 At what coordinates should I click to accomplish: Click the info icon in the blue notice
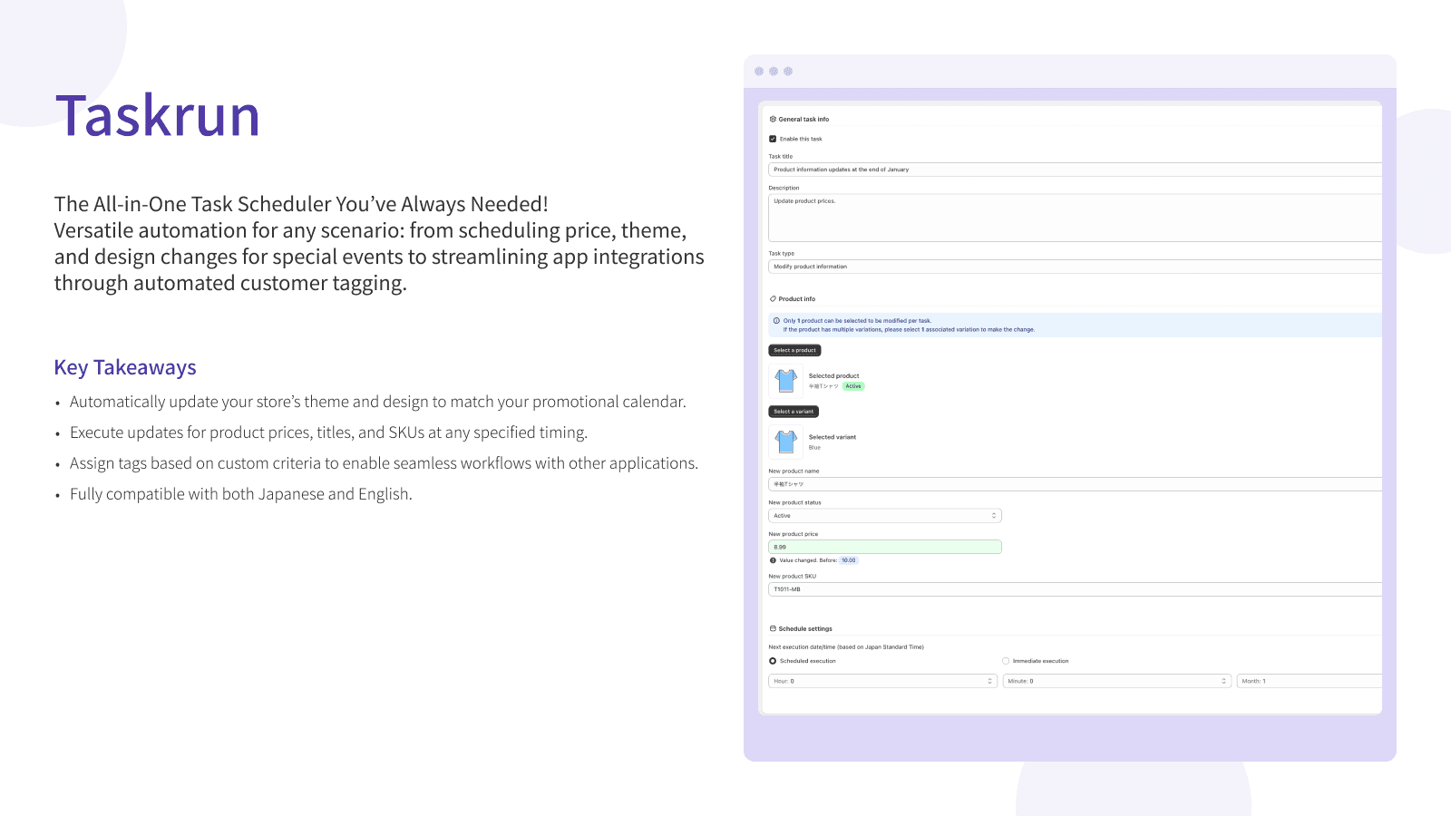click(776, 320)
